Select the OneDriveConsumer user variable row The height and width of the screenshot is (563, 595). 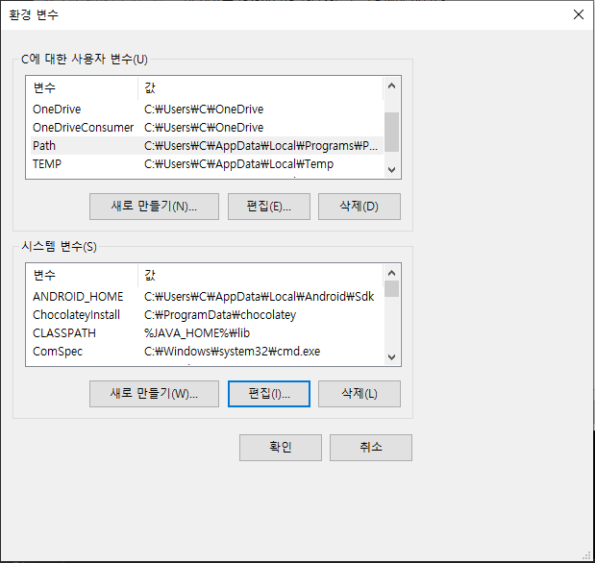coord(207,128)
